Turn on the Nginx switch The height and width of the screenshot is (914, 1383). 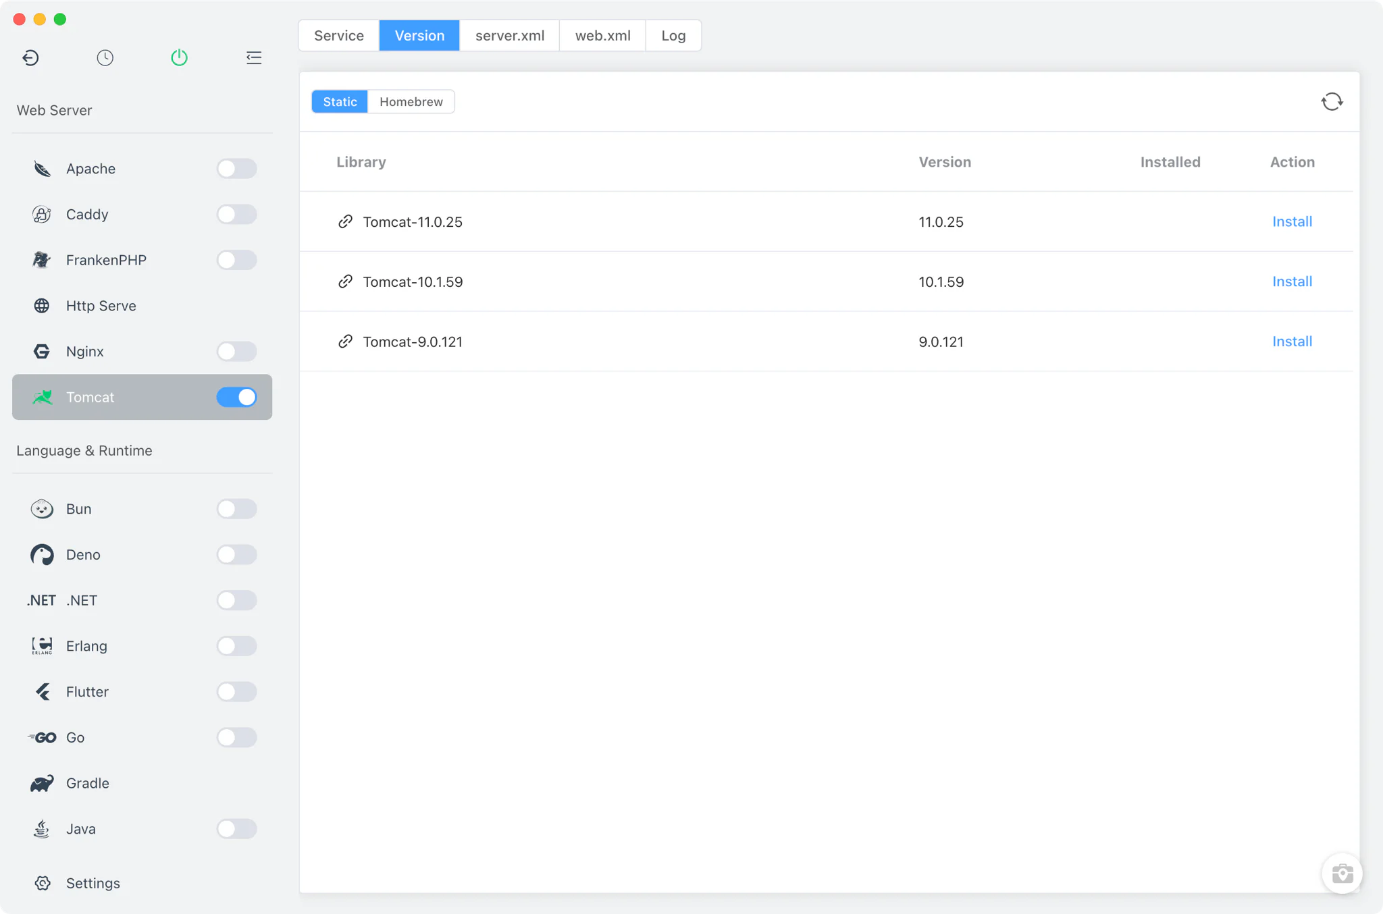[x=236, y=351]
